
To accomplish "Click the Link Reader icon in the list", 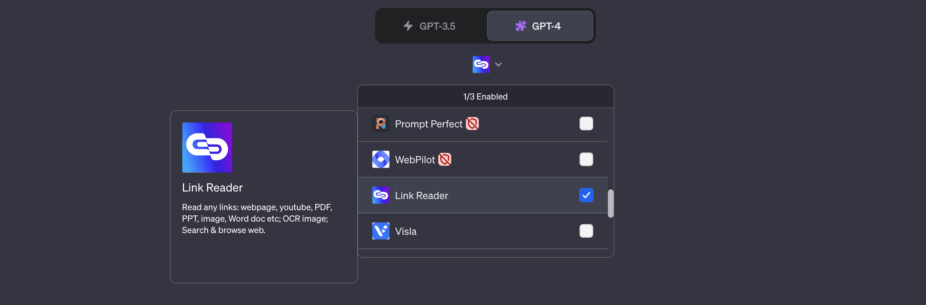I will [x=381, y=195].
